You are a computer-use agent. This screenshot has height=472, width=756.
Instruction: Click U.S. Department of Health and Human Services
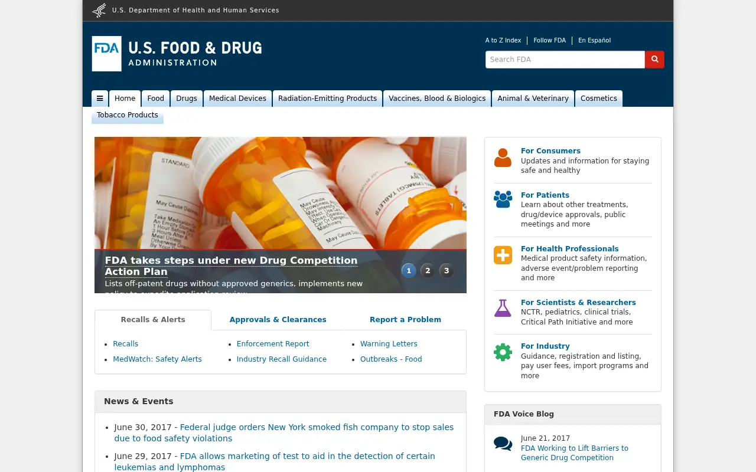tap(195, 11)
